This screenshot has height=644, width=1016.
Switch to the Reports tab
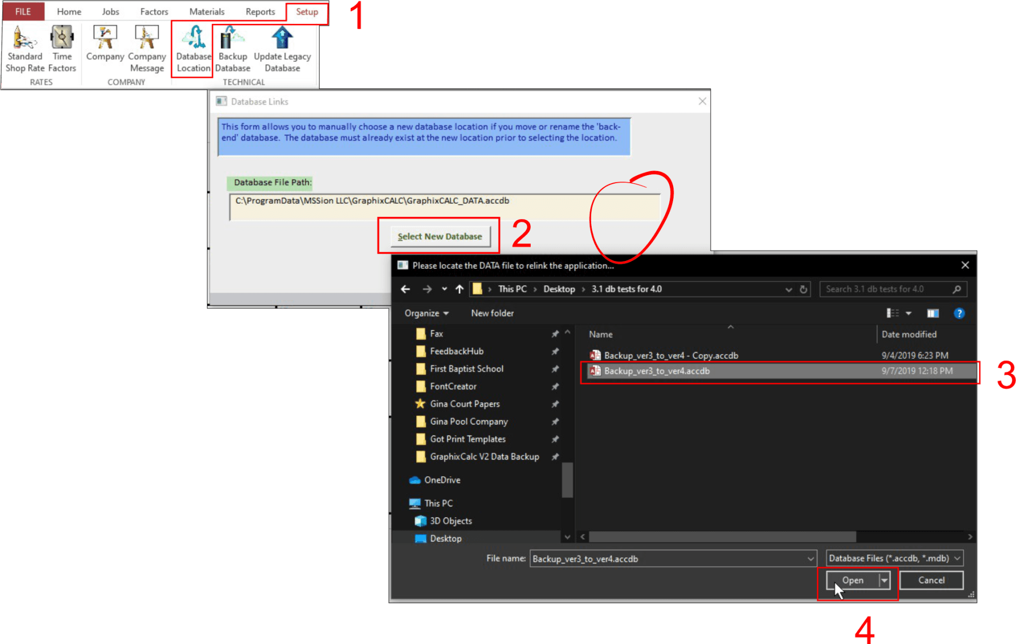point(260,12)
